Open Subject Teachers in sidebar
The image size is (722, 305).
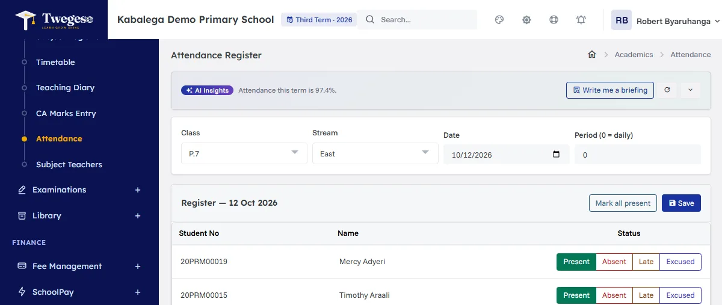tap(69, 164)
